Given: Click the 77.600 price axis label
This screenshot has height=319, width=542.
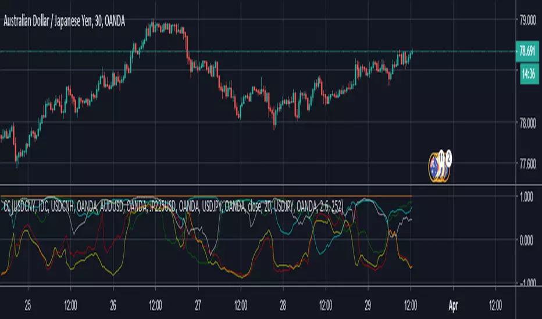Looking at the screenshot, I should point(528,164).
